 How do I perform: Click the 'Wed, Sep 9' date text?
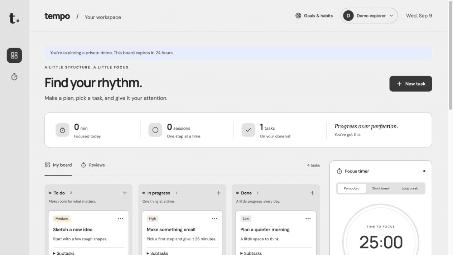pyautogui.click(x=419, y=16)
